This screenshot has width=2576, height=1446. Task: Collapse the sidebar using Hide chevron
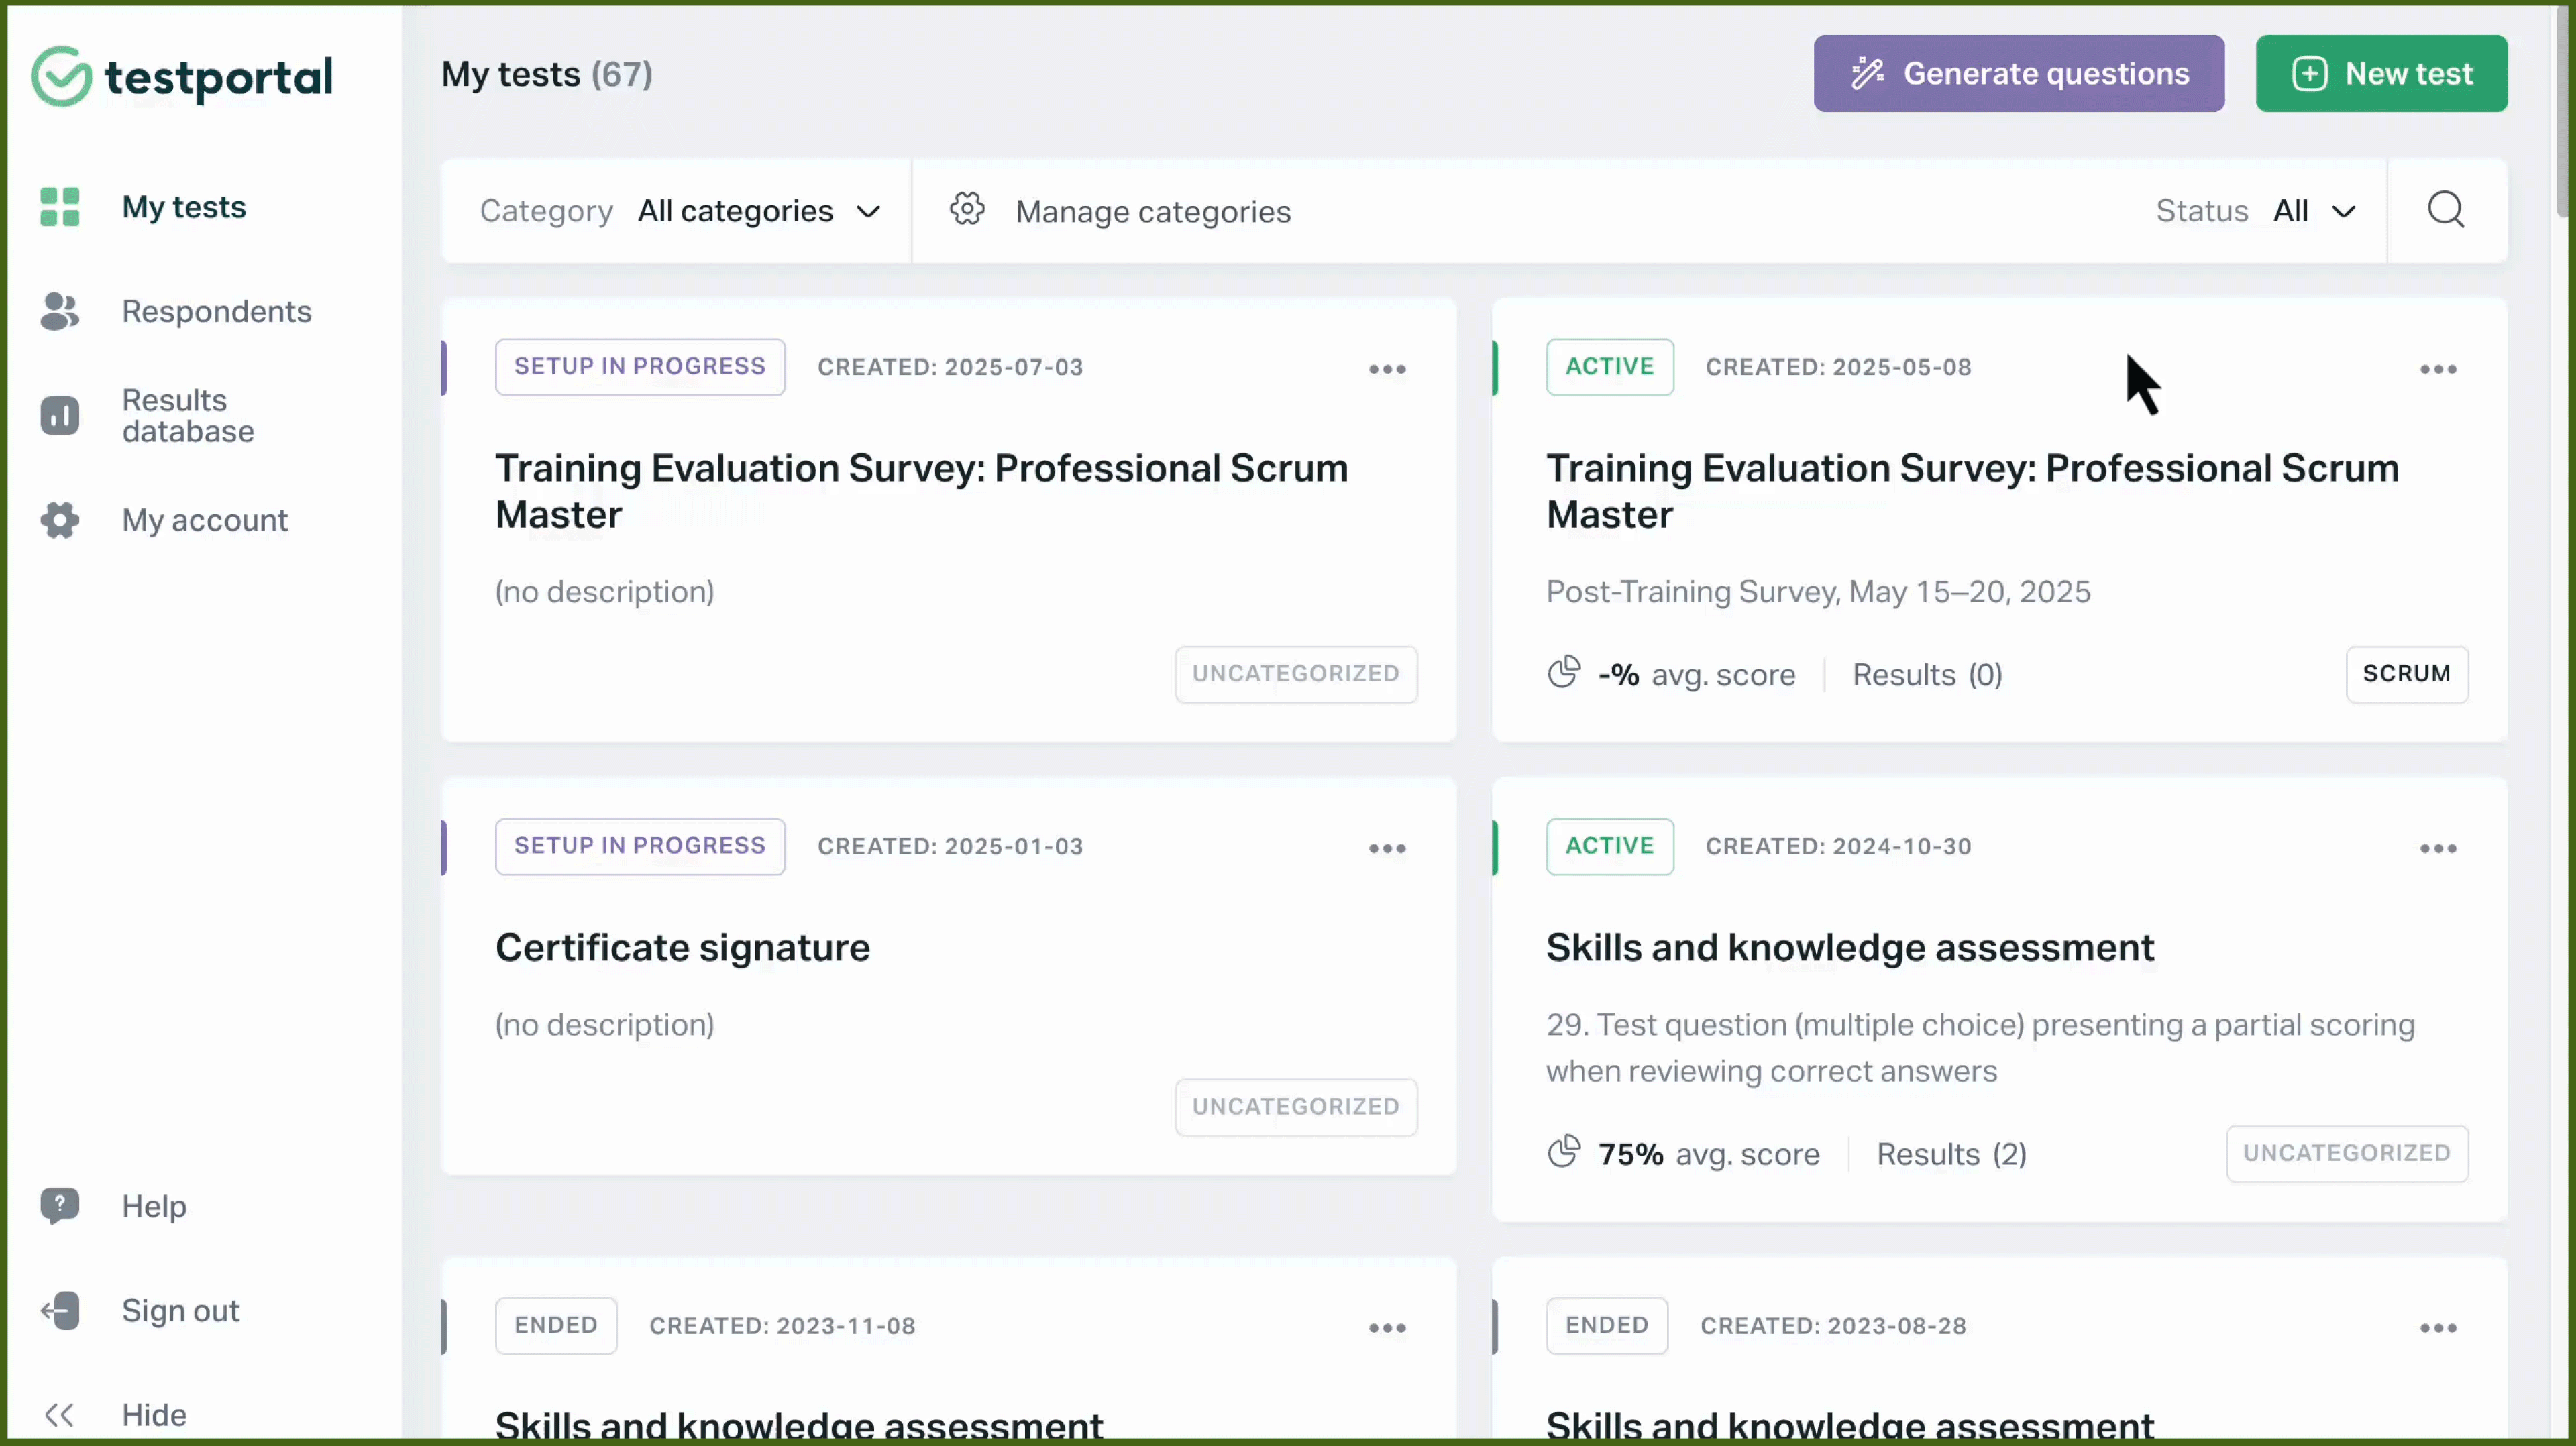tap(59, 1413)
